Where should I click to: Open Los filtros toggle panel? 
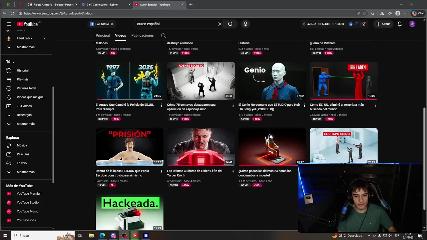[102, 24]
